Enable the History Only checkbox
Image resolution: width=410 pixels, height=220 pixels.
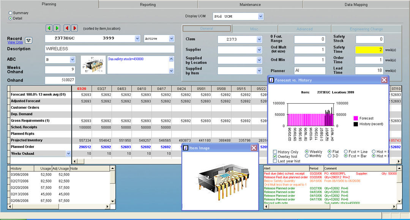275,152
